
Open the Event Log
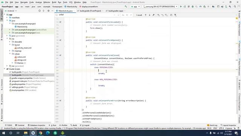[212, 125]
